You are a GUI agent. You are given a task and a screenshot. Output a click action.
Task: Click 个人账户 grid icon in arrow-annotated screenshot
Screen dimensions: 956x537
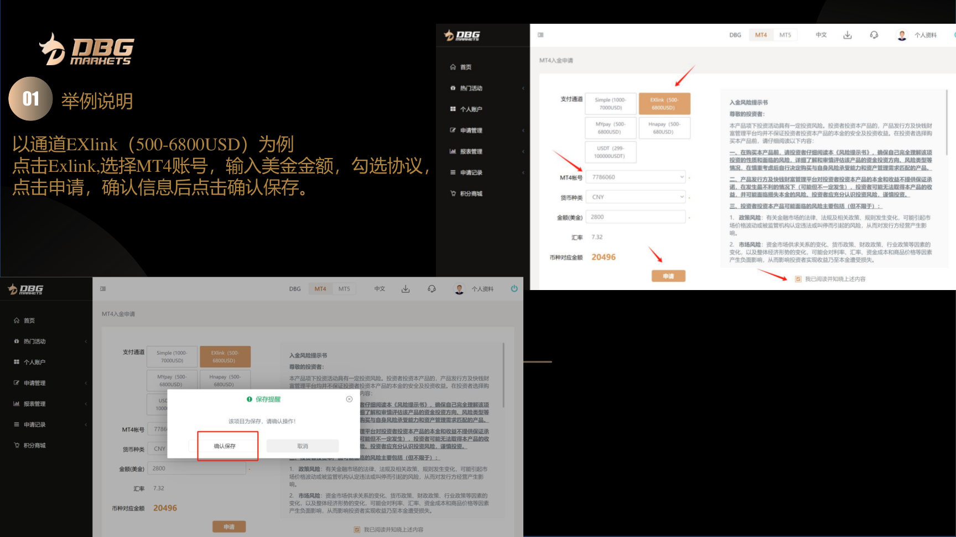(x=453, y=109)
